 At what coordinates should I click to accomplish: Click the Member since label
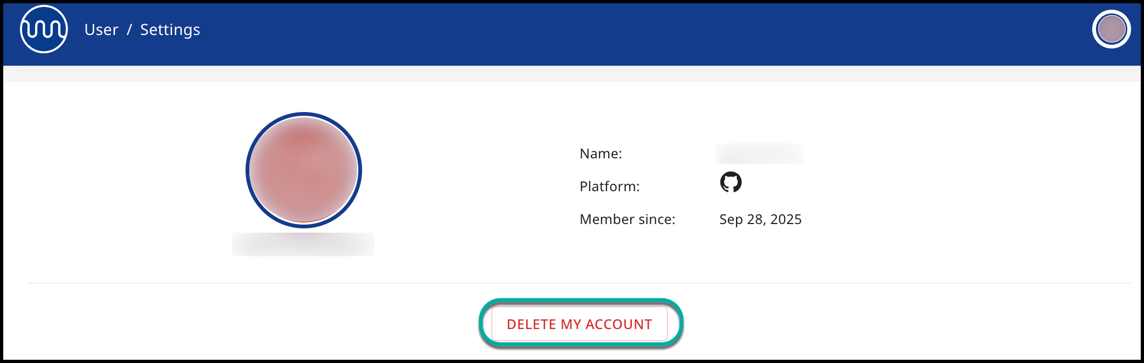click(x=627, y=220)
